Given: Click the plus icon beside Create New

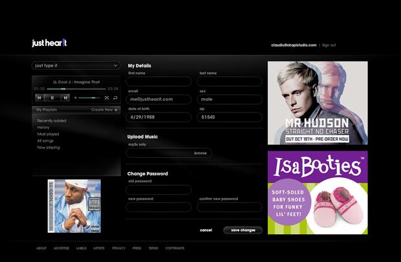Looking at the screenshot, I should (116, 110).
